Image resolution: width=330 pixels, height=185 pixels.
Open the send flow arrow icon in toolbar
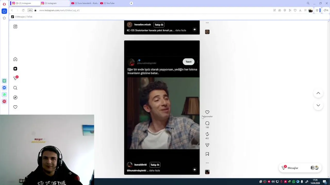point(290,10)
